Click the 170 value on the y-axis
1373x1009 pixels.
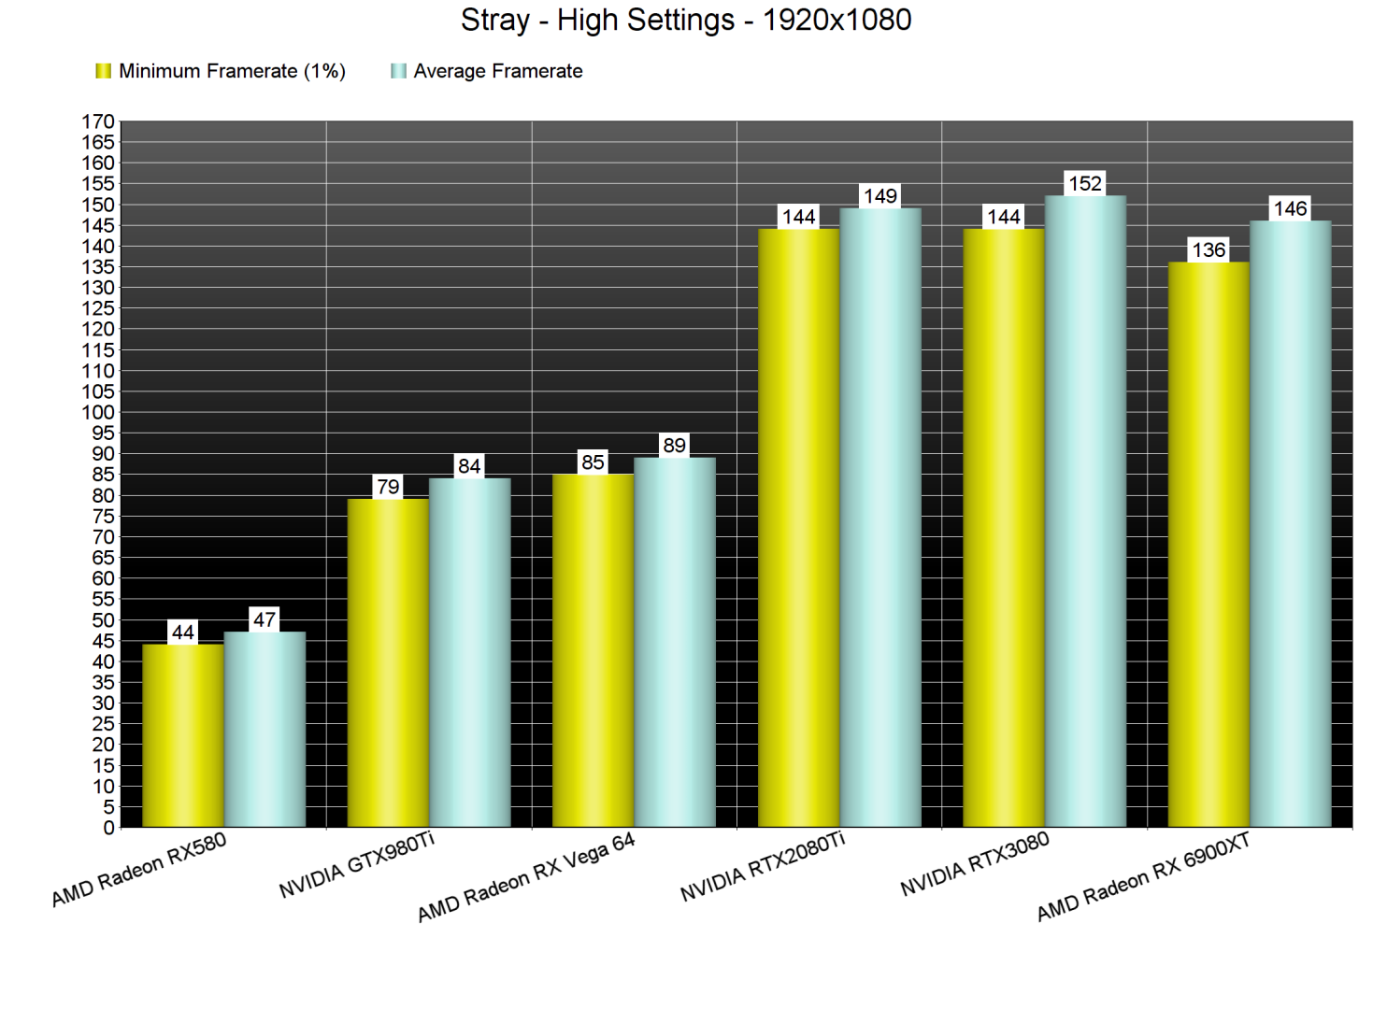coord(98,121)
